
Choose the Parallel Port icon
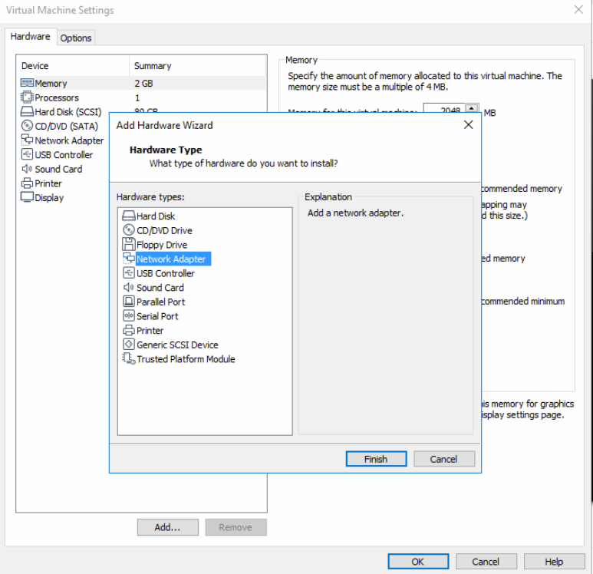click(129, 302)
